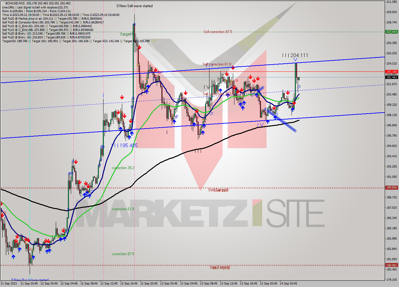
Task: Click the '12 Sep 12:45' time axis label
Action: [109, 284]
